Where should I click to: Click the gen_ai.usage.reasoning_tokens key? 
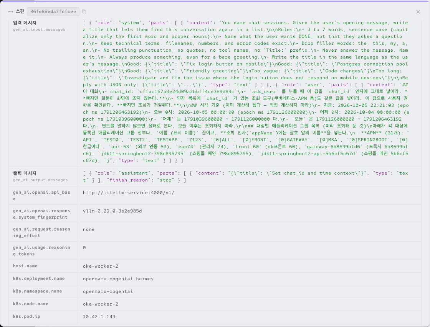pos(41,251)
